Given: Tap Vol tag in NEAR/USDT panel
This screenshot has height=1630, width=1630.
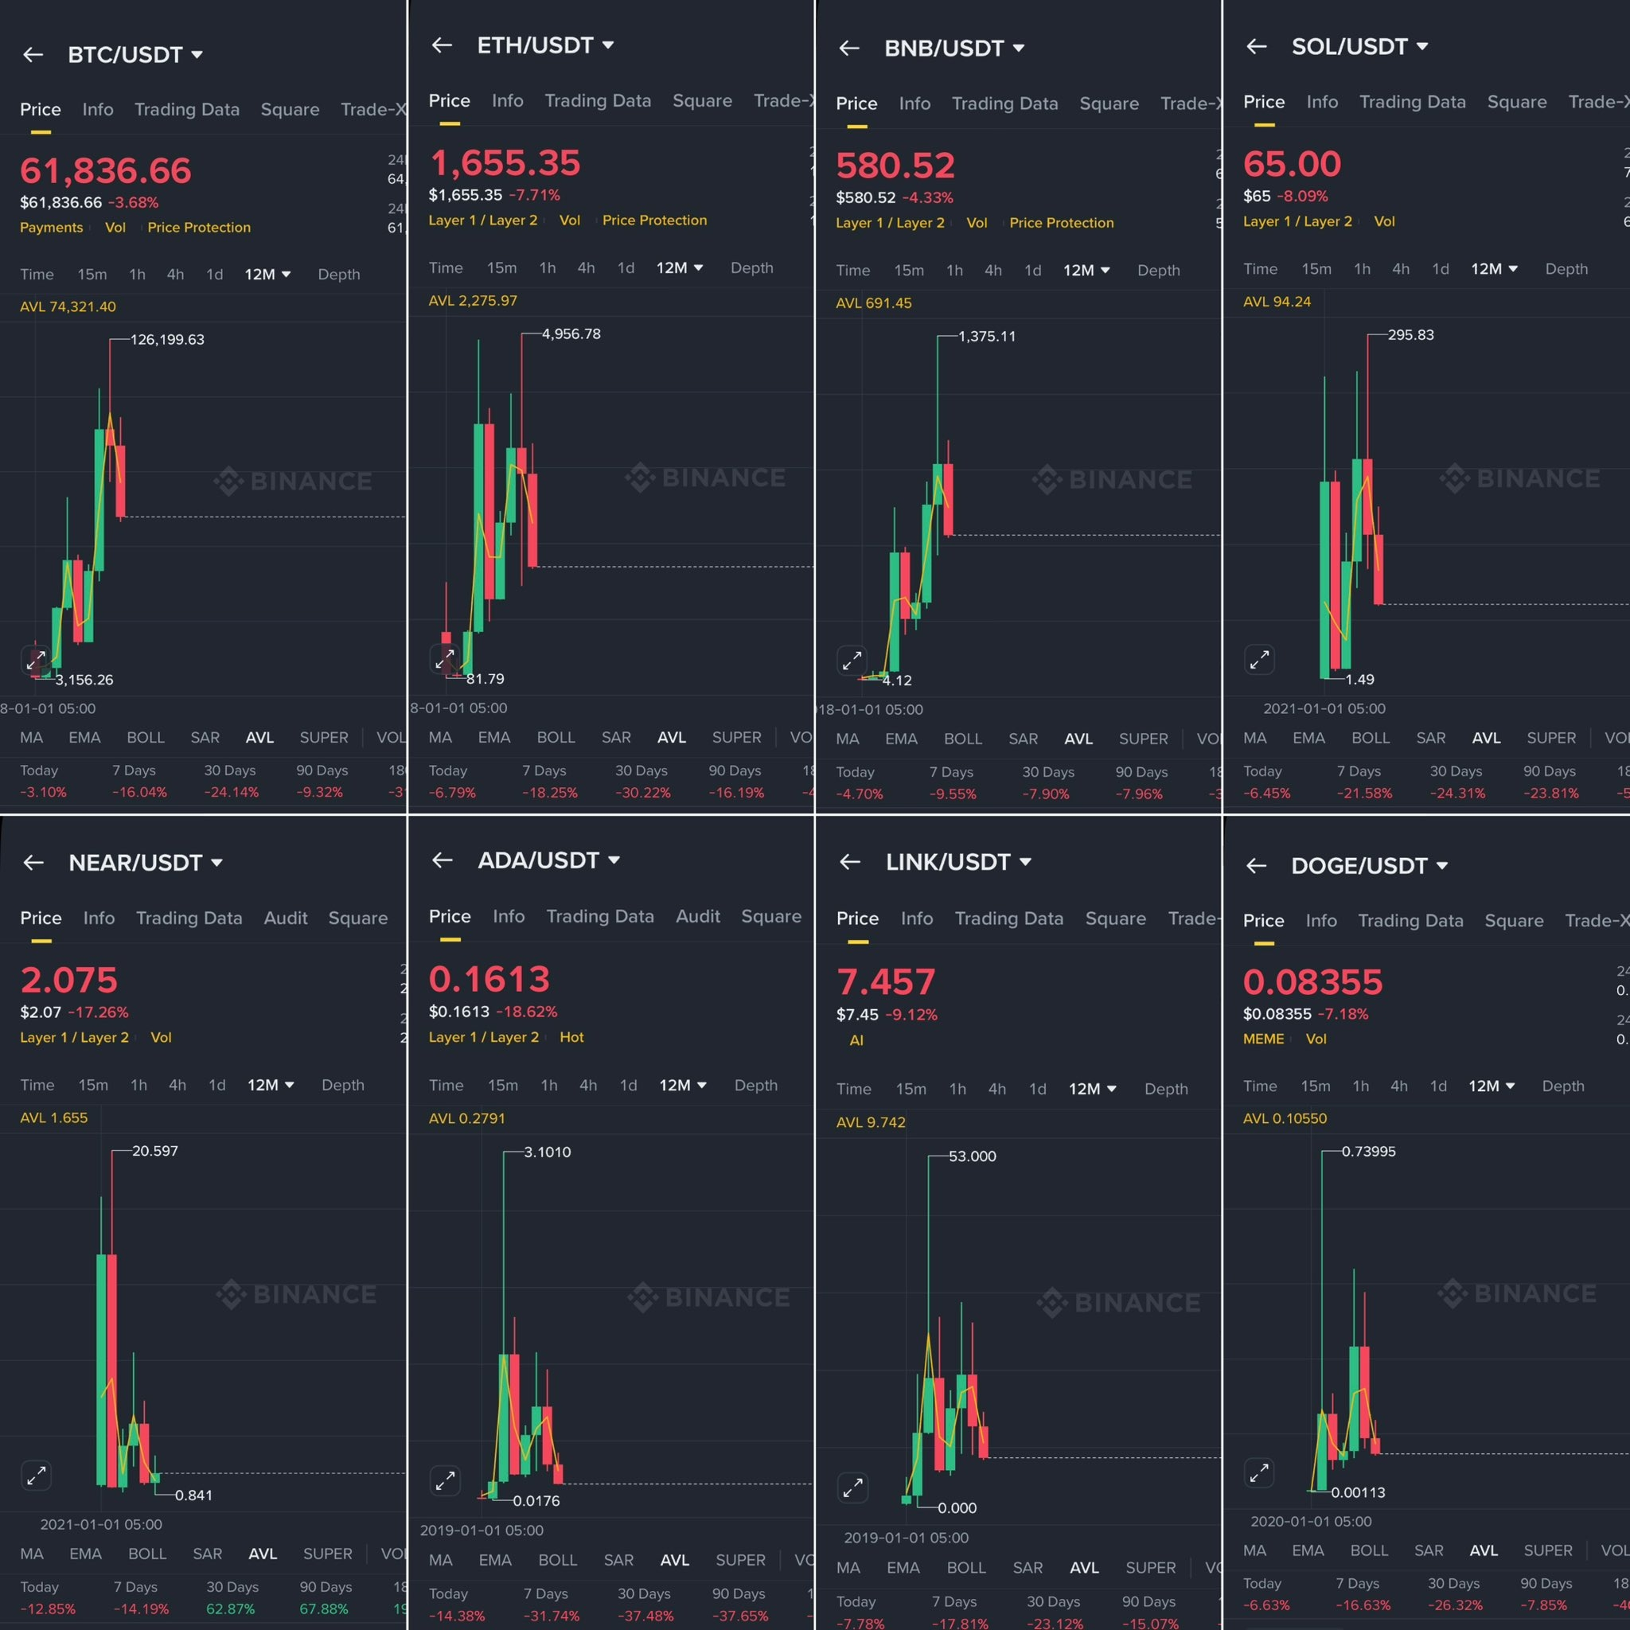Looking at the screenshot, I should click(160, 1037).
